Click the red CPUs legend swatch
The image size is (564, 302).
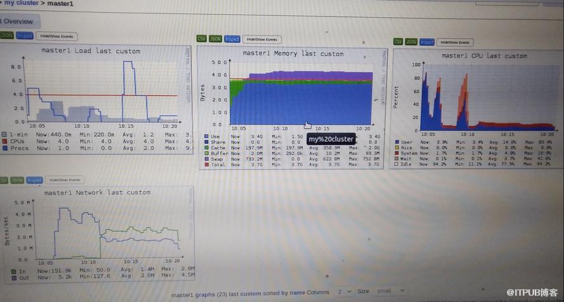click(4, 141)
